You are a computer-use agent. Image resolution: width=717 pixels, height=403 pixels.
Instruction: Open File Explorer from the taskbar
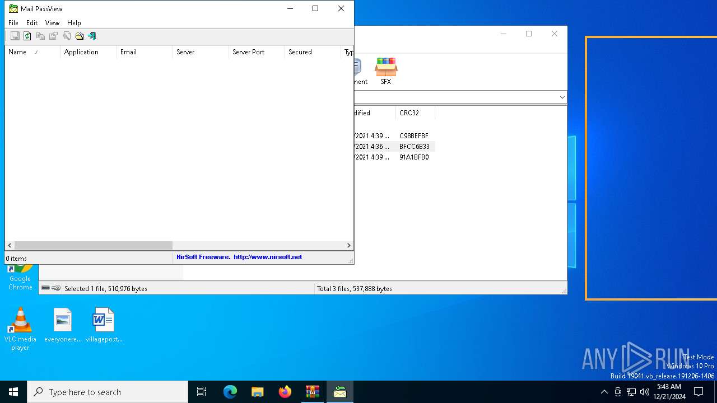[257, 392]
